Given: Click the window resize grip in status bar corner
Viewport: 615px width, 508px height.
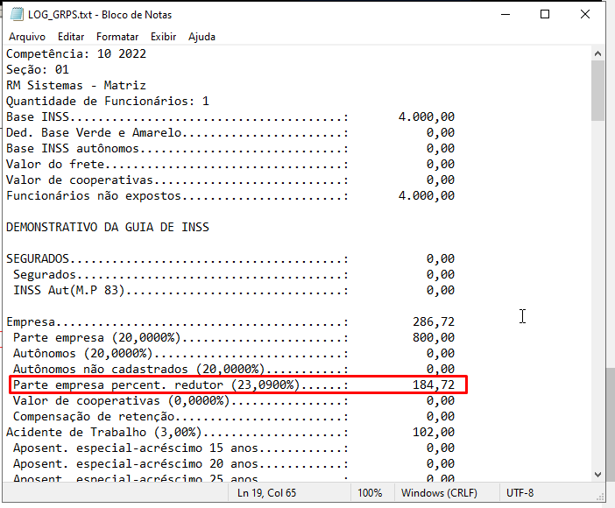Looking at the screenshot, I should coord(600,497).
